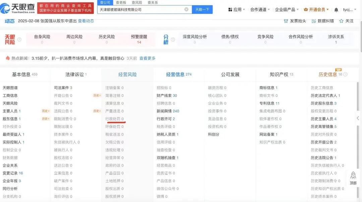
Task: Open the 企业级产品 dropdown
Action: [x=287, y=10]
